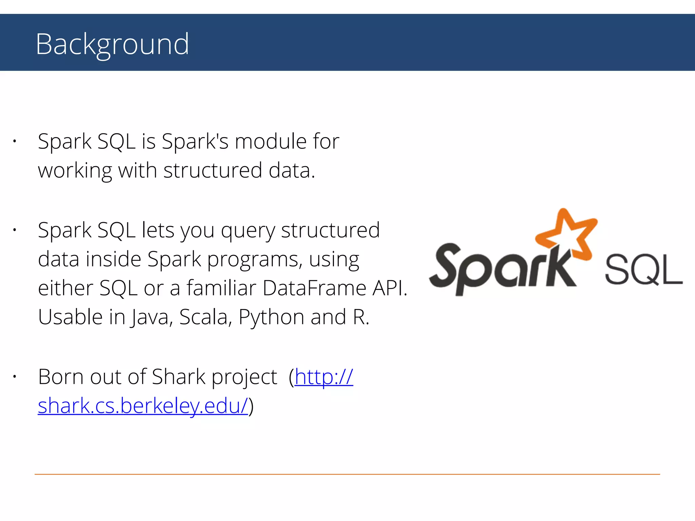Click the orange horizontal divider line
Image resolution: width=695 pixels, height=521 pixels.
coord(347,474)
